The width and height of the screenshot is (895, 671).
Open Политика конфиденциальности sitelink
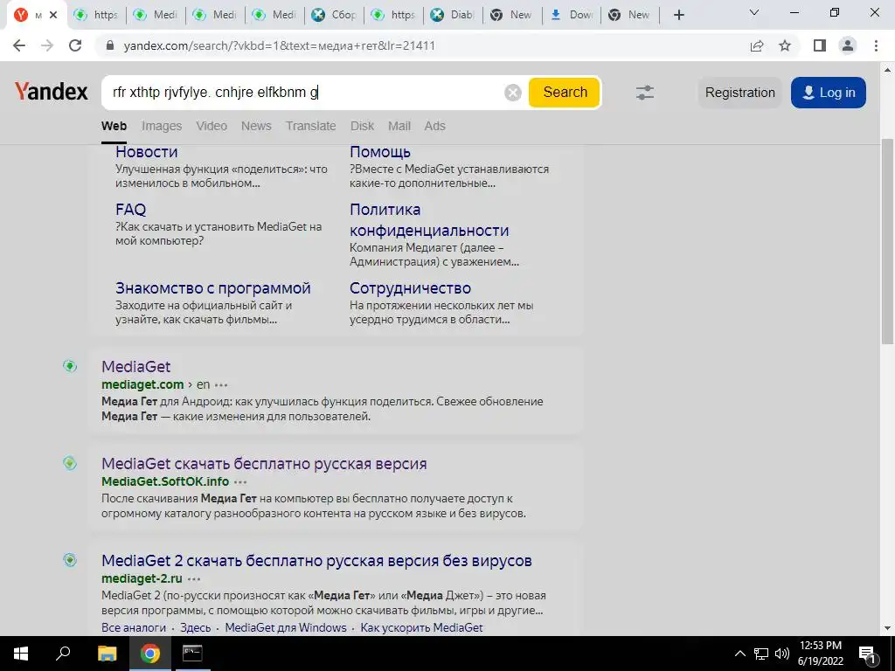click(429, 219)
